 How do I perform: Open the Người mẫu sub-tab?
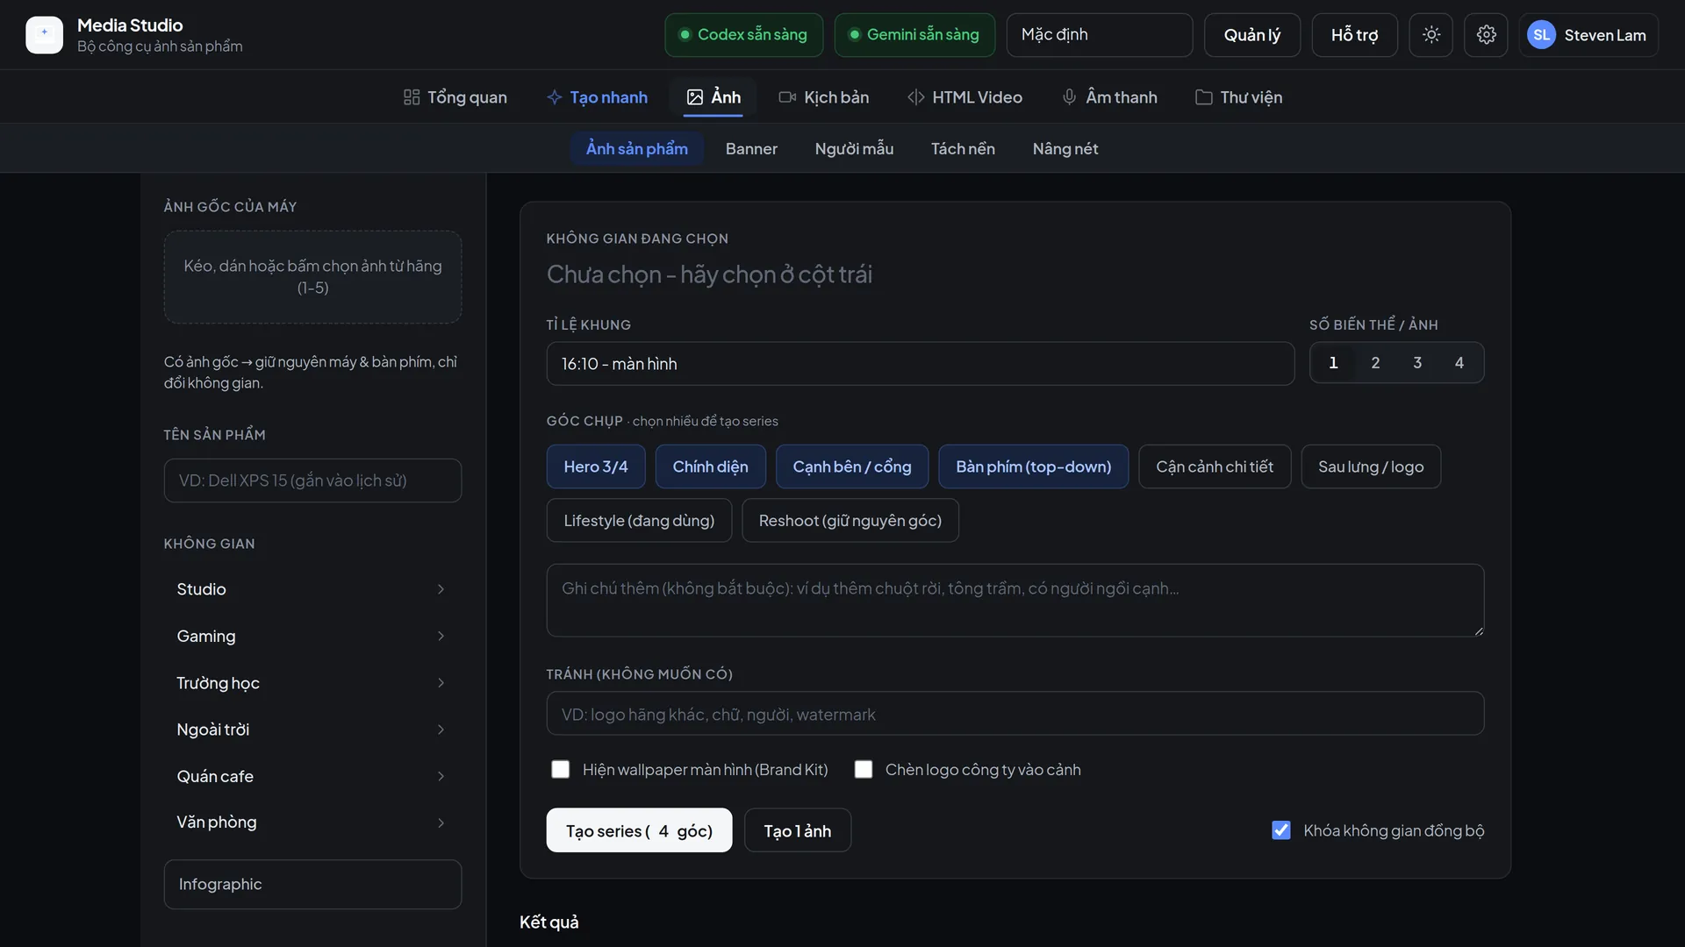[854, 149]
